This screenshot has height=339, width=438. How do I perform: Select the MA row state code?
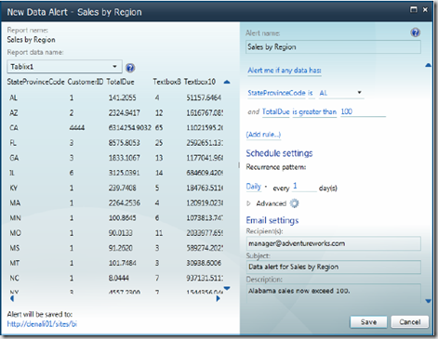point(15,202)
